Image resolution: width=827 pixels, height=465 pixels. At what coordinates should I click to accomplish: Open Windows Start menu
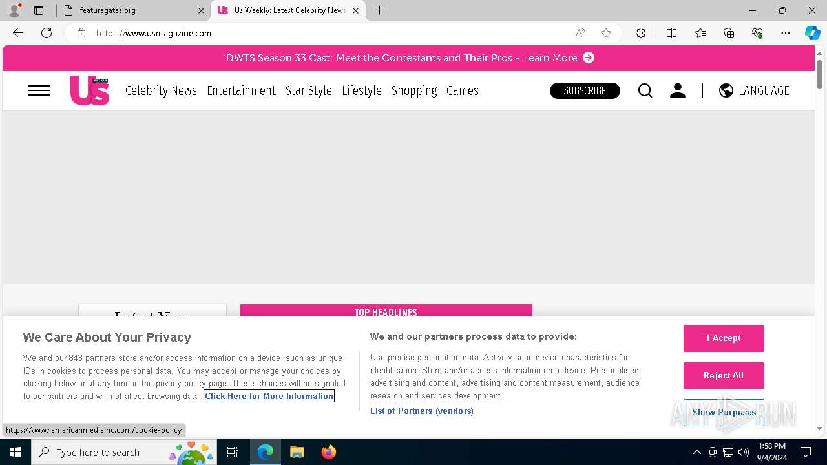(16, 452)
